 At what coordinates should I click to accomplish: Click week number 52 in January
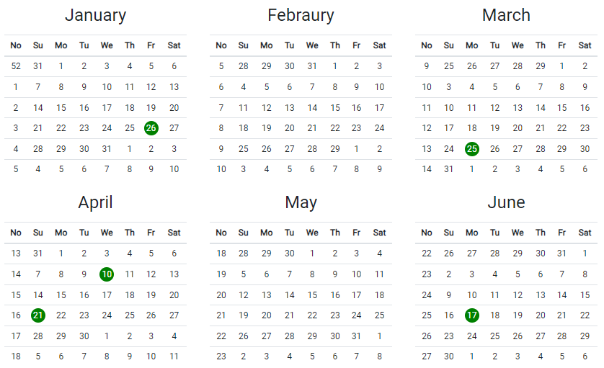pyautogui.click(x=16, y=66)
